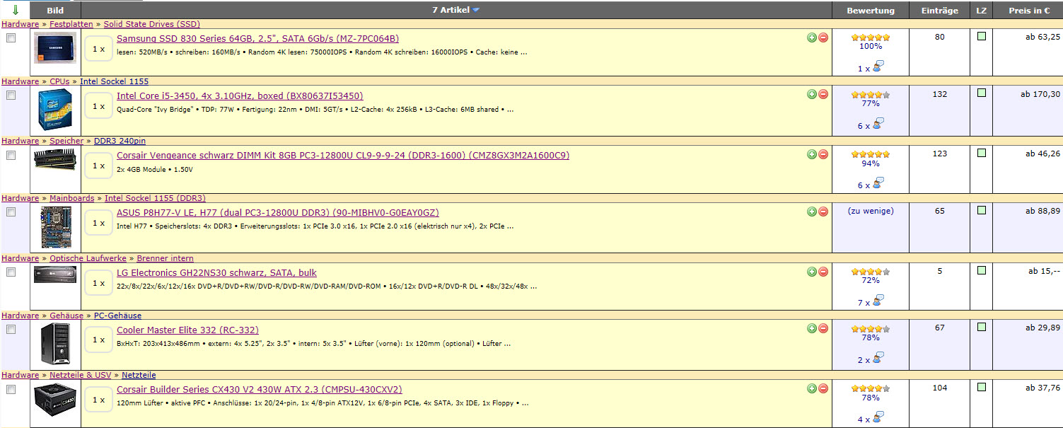Open Intel Core i5-3450 boxed product link

tap(240, 96)
